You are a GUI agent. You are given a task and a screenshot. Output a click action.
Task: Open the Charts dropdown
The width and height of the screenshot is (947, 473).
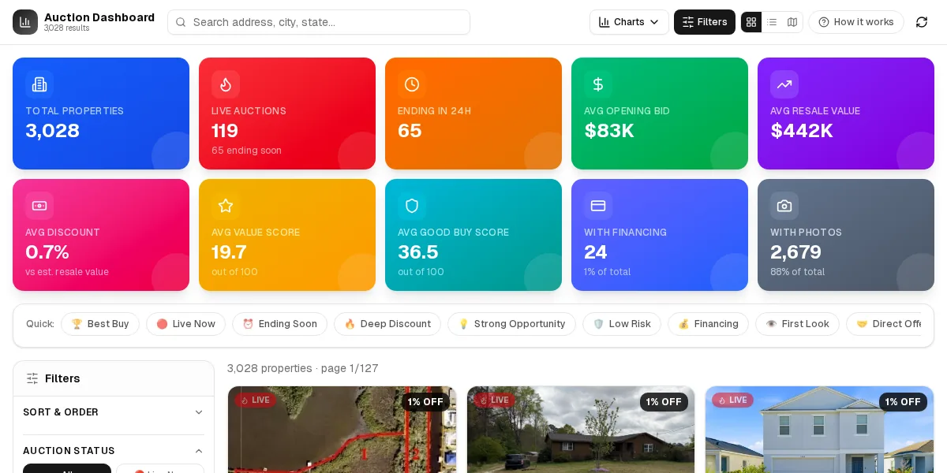coord(629,22)
